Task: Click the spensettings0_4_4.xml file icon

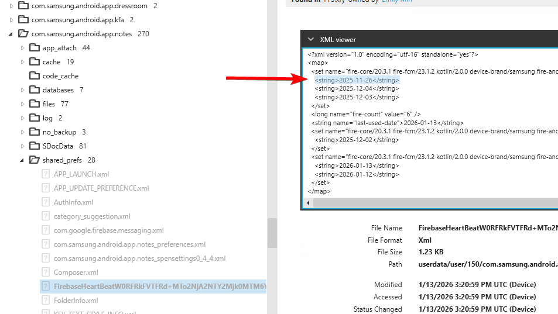Action: click(46, 258)
